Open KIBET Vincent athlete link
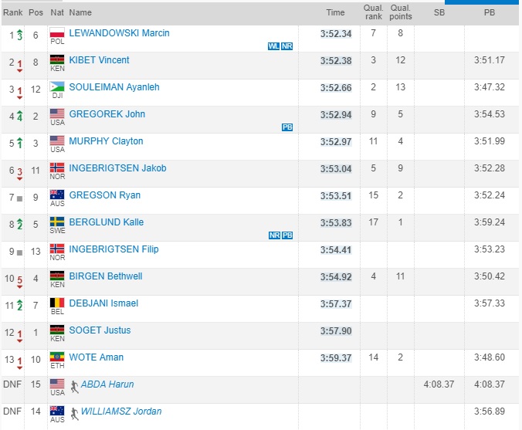 click(99, 60)
